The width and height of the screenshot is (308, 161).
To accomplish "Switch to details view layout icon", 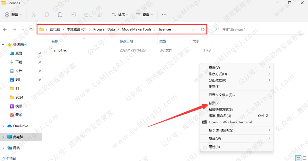I will click(x=298, y=158).
